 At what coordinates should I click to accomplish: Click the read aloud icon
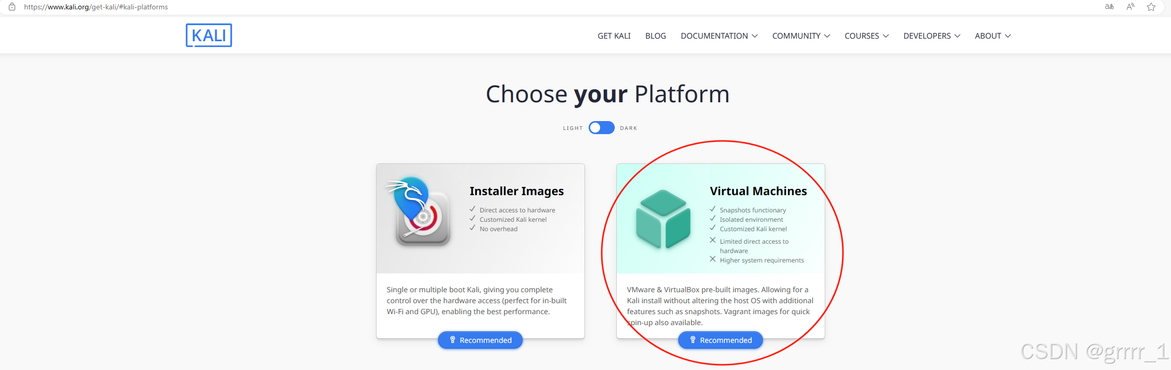coord(1130,7)
